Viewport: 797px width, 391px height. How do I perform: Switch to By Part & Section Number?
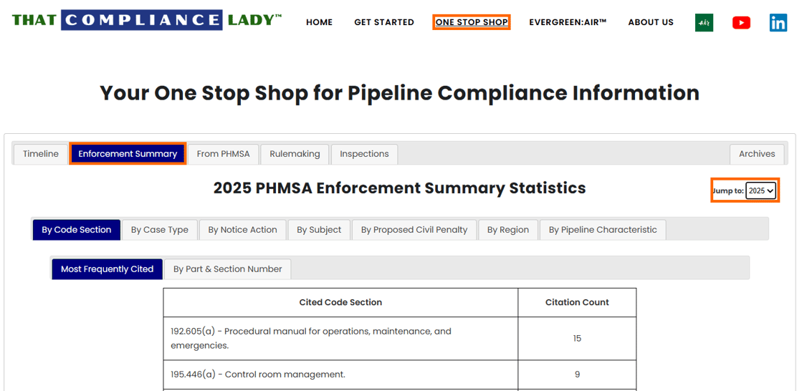tap(227, 269)
